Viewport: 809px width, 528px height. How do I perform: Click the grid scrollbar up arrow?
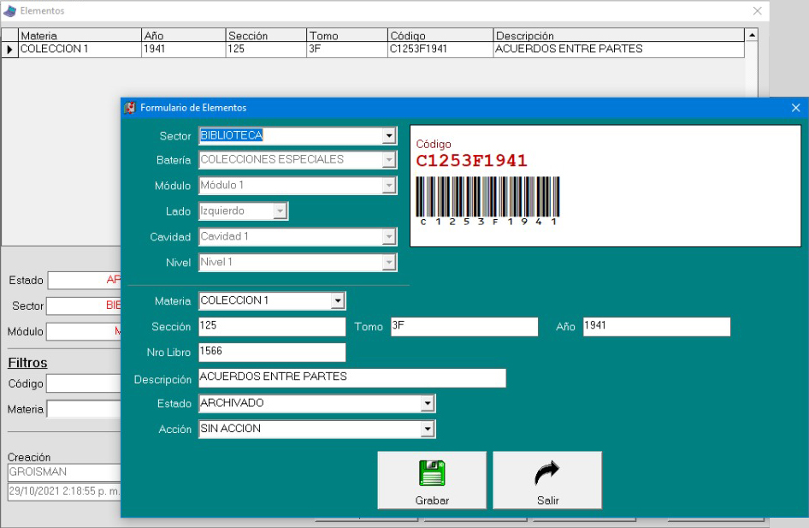752,35
